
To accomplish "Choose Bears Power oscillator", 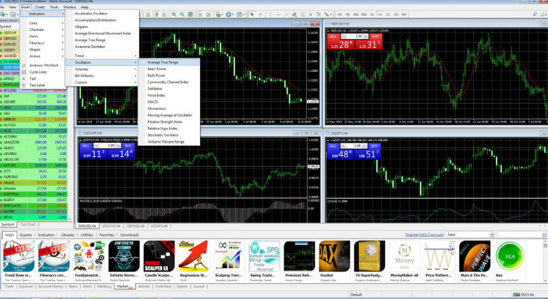I will [x=169, y=69].
